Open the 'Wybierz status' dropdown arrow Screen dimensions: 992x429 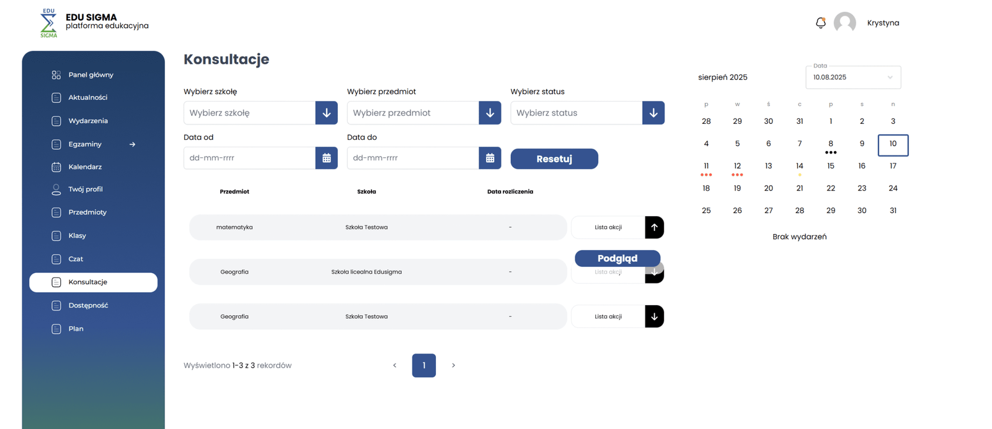click(x=653, y=113)
